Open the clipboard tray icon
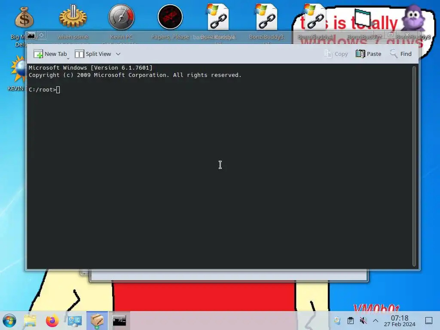Image resolution: width=440 pixels, height=330 pixels. tap(351, 321)
